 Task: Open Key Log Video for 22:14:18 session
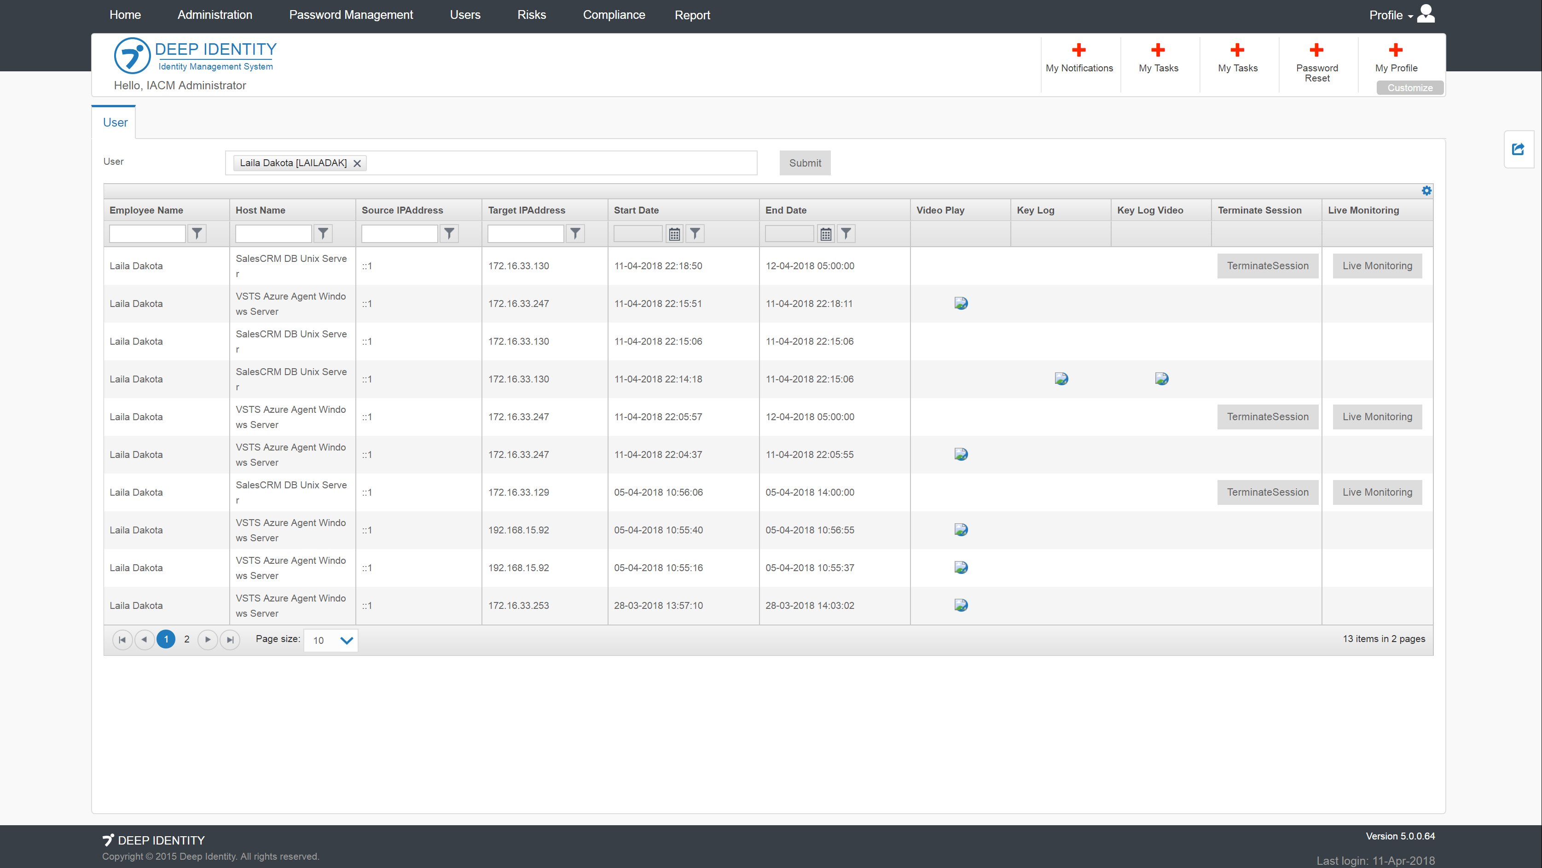click(1161, 379)
